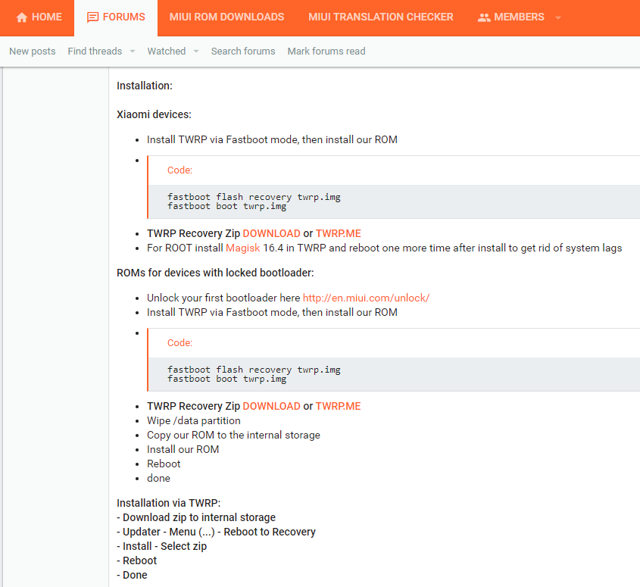Click the second Code: block label
The width and height of the screenshot is (640, 587).
(180, 343)
